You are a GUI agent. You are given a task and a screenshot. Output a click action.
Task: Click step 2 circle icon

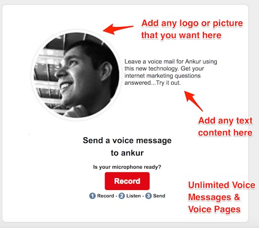122,196
